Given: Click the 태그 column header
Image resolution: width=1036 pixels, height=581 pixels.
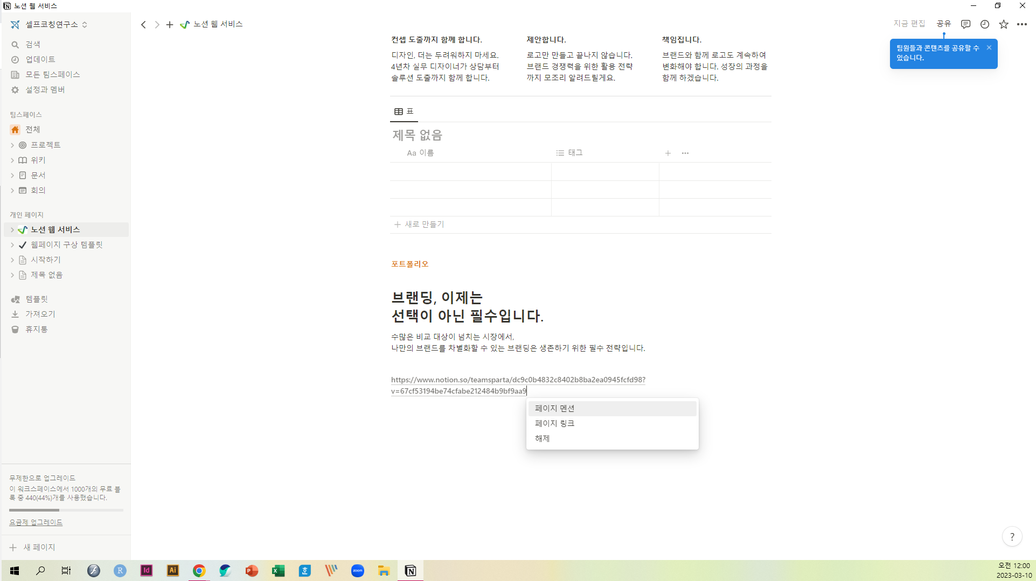Looking at the screenshot, I should point(569,153).
